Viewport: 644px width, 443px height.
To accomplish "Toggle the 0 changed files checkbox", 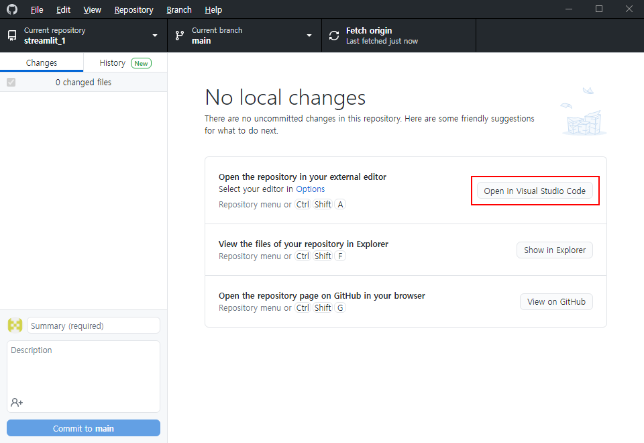I will pos(11,82).
